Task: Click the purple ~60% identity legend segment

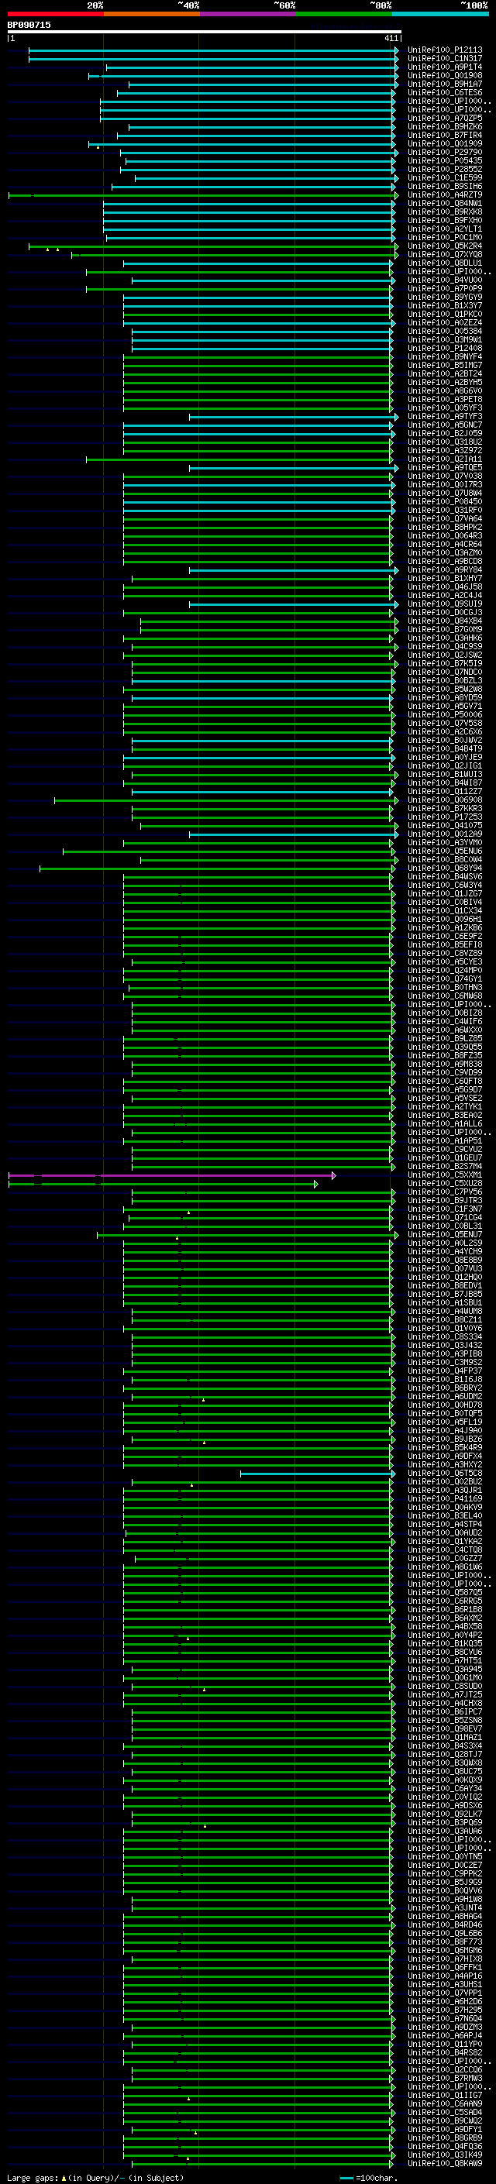Action: 247,14
